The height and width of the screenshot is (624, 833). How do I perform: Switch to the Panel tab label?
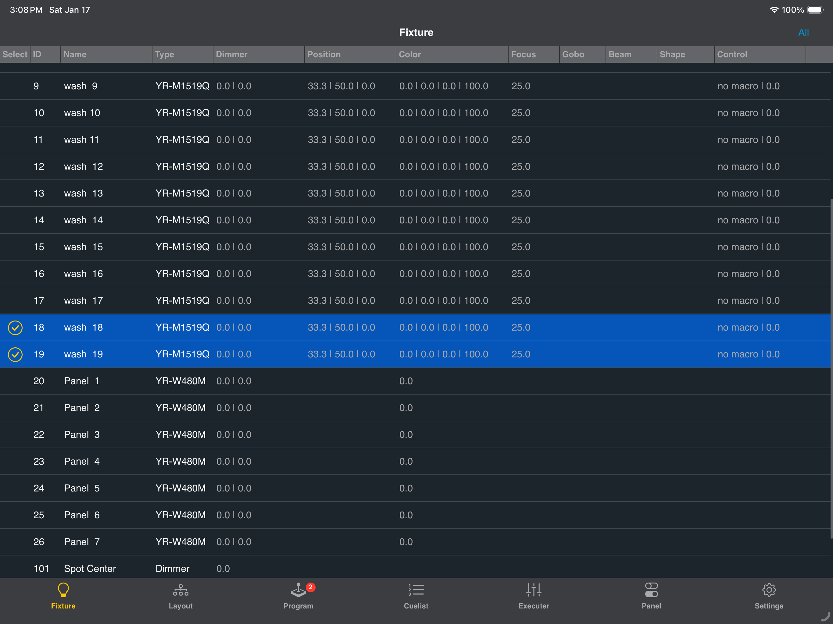click(x=651, y=606)
